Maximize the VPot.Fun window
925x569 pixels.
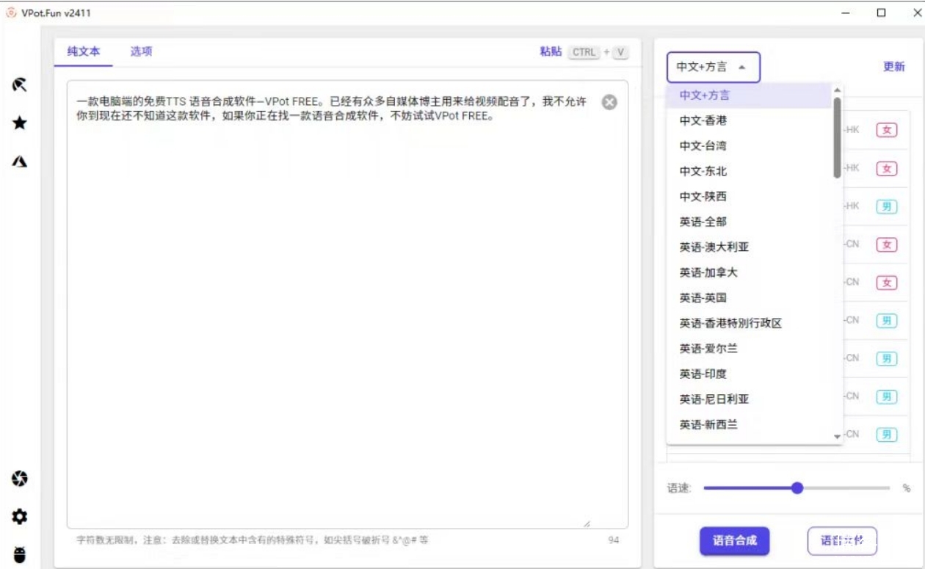click(x=882, y=12)
